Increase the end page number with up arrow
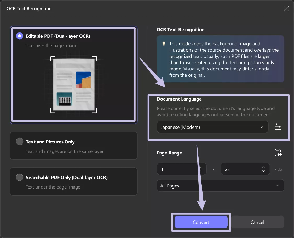The height and width of the screenshot is (238, 294). tap(263, 167)
